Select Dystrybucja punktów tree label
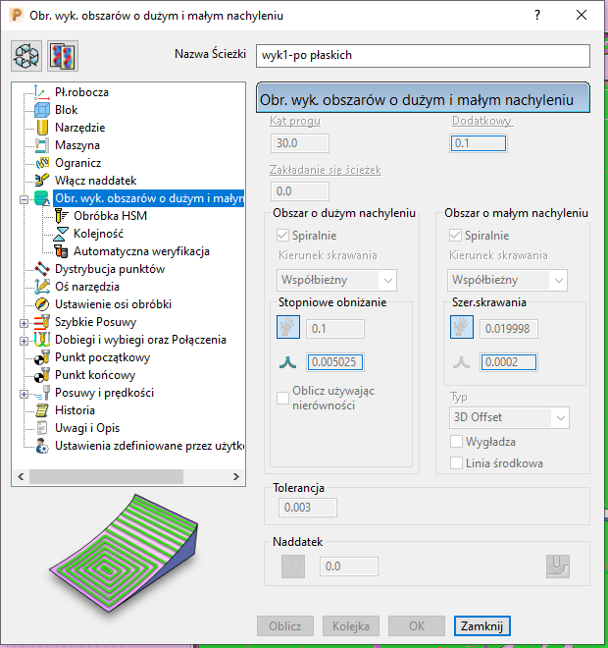608x648 pixels. click(x=110, y=269)
